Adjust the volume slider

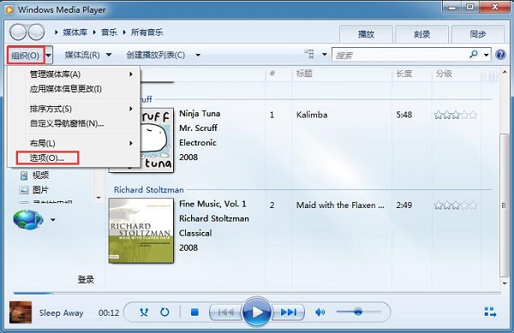coord(358,312)
